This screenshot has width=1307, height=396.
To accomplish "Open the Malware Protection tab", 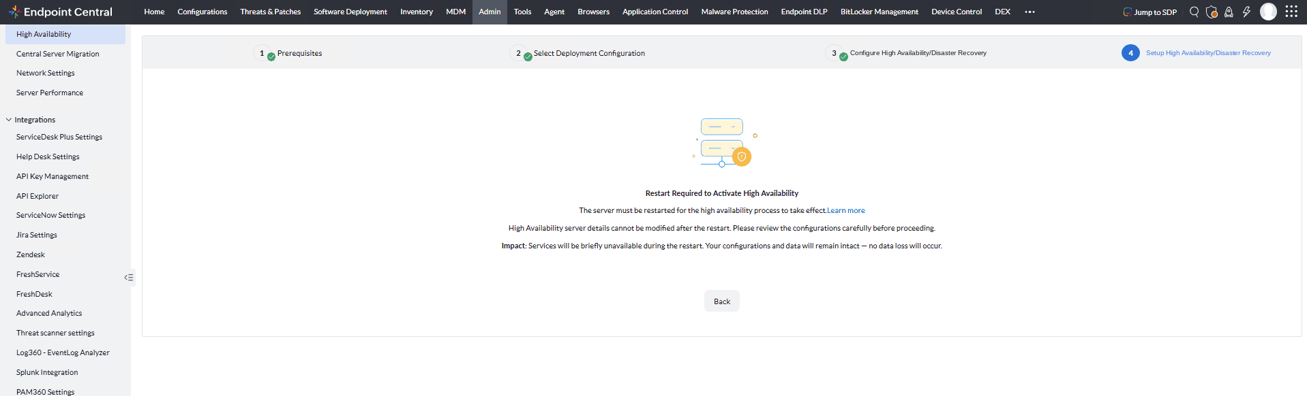I will click(x=734, y=12).
